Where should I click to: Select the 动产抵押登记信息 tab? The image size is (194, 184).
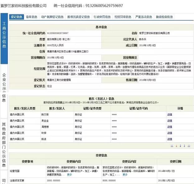tap(52, 17)
